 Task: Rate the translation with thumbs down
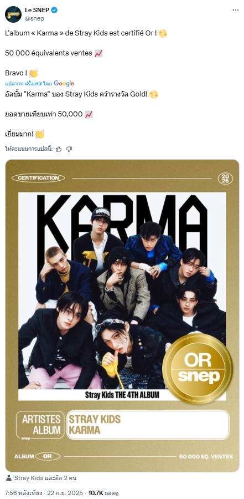coord(69,149)
